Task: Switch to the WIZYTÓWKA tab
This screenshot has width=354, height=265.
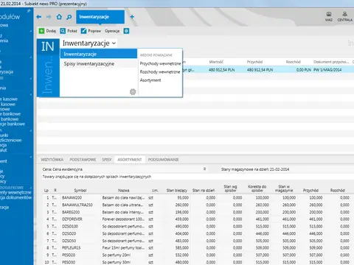Action: pos(52,160)
